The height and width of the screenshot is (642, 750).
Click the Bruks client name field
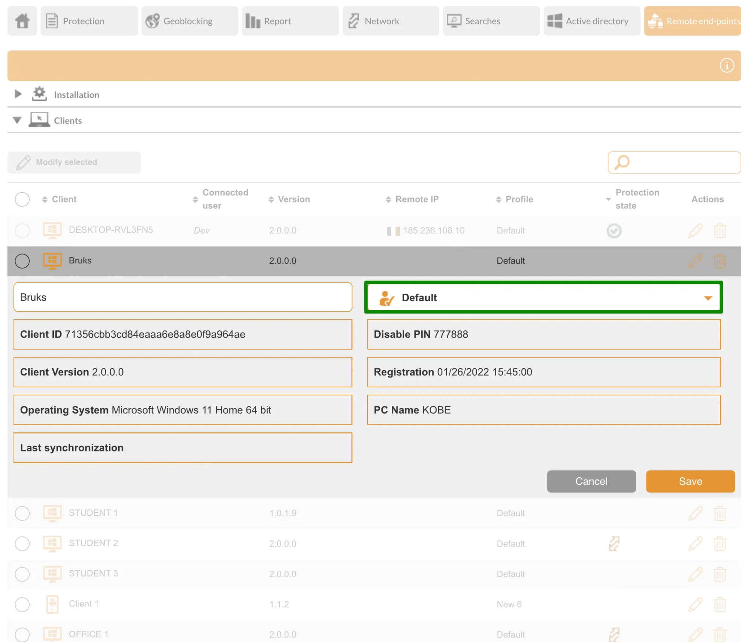[x=183, y=297]
